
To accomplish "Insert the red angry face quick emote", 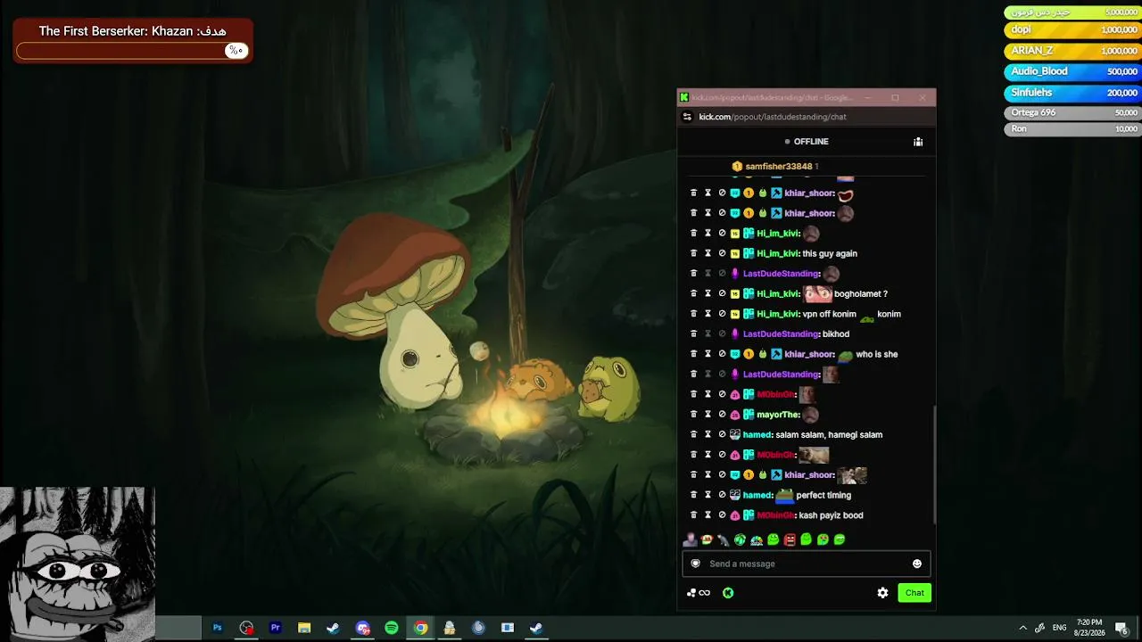I will (x=790, y=539).
